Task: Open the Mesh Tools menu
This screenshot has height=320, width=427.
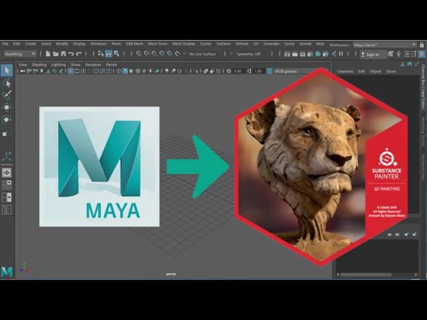Action: (157, 43)
